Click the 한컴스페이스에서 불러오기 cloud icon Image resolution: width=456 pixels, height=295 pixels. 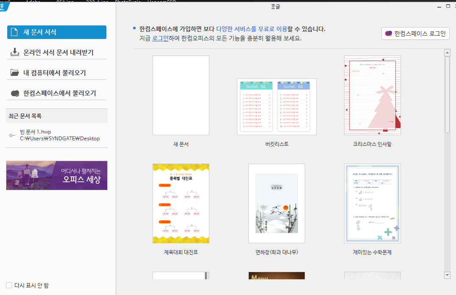click(14, 93)
